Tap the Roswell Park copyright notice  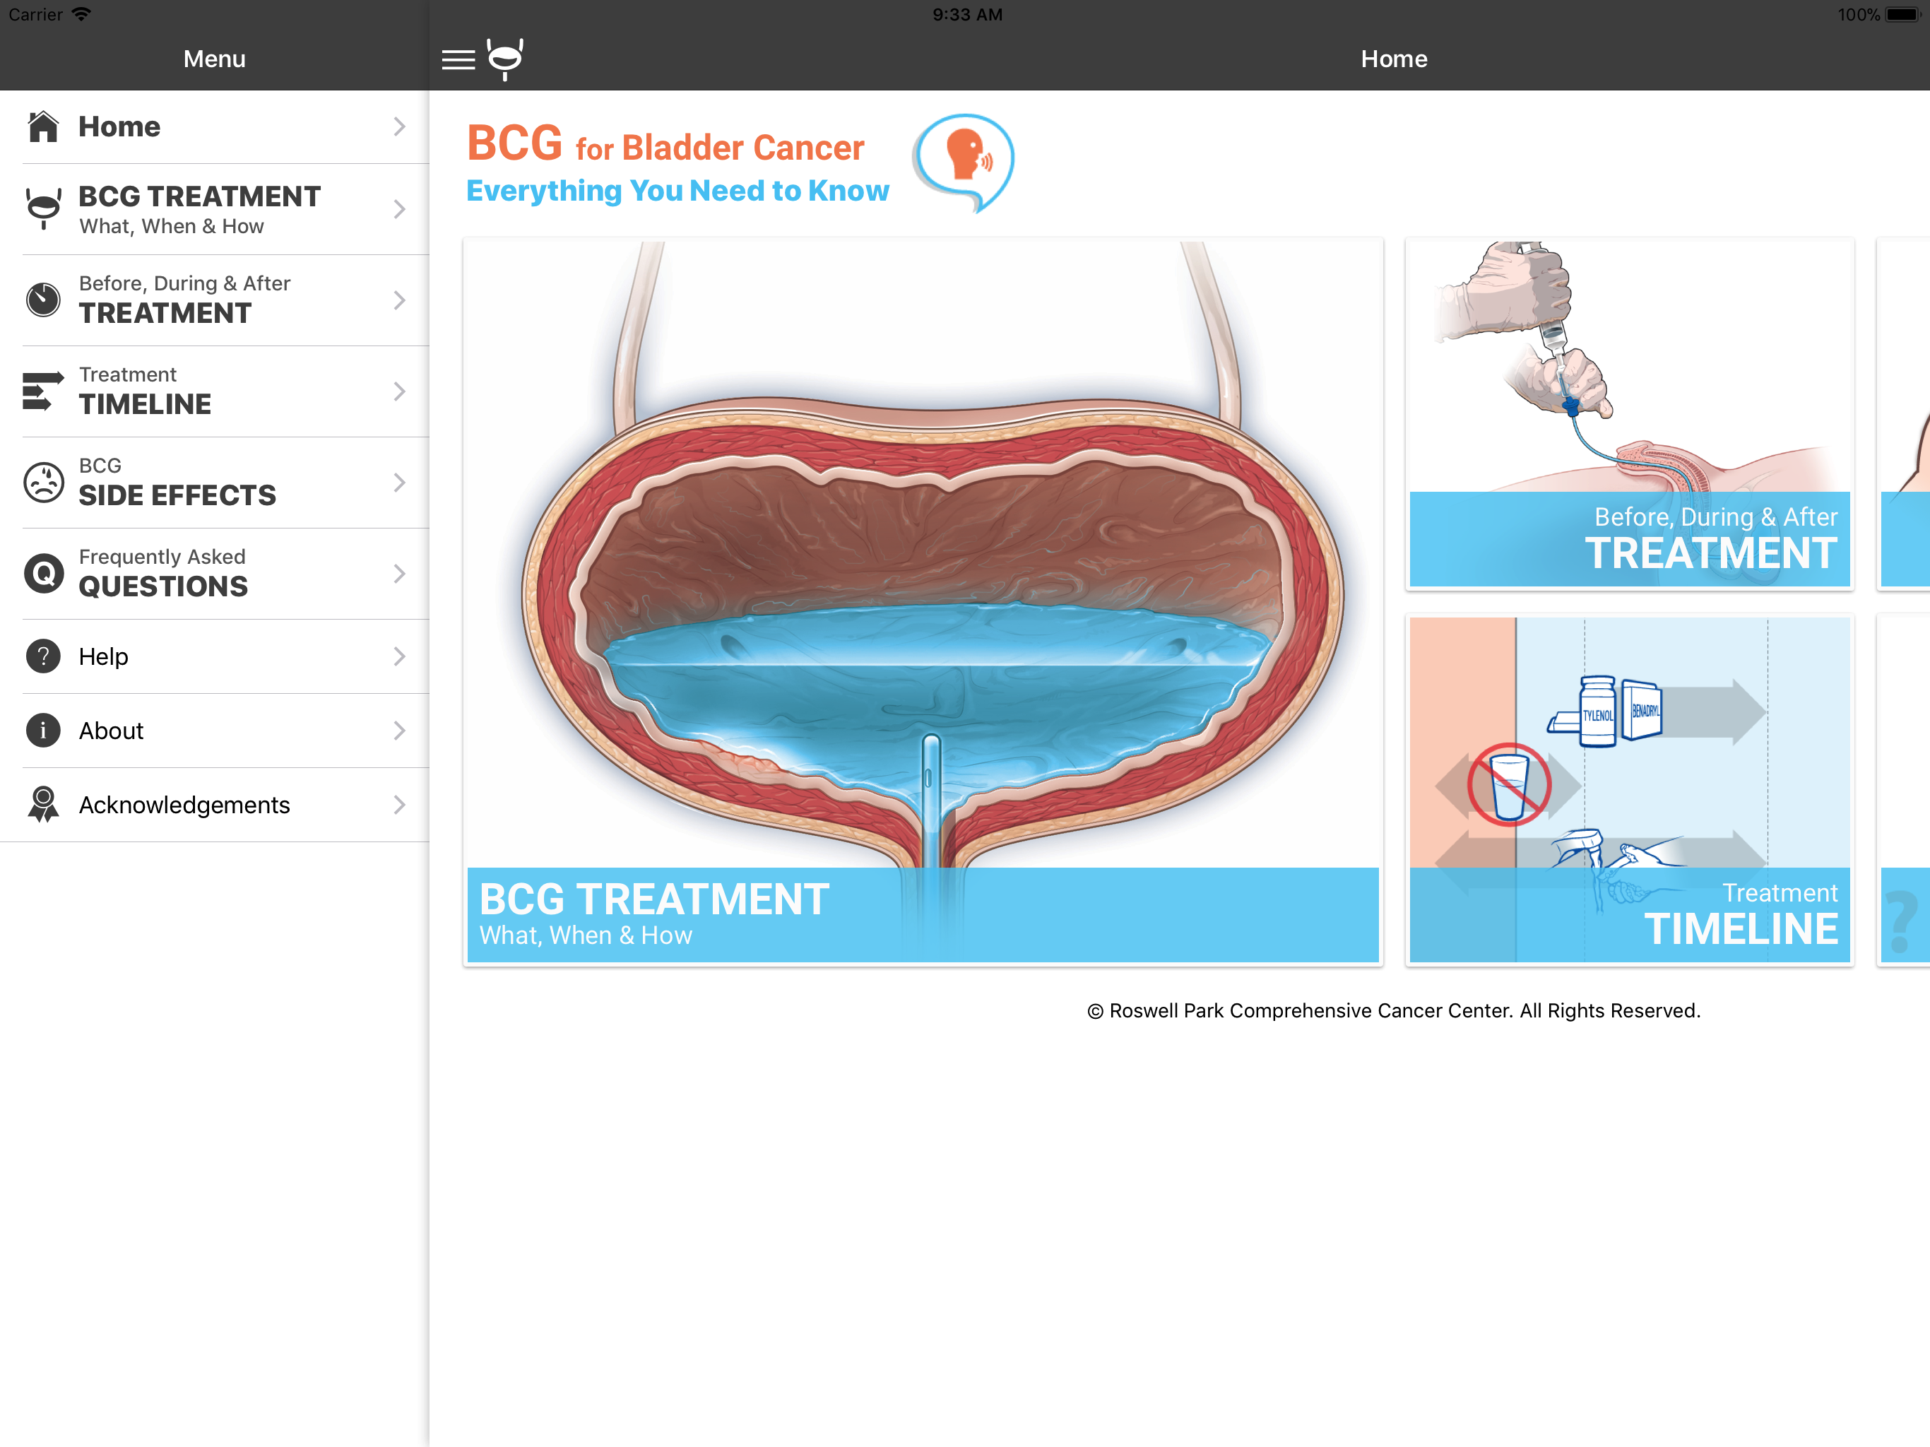pos(1393,1010)
